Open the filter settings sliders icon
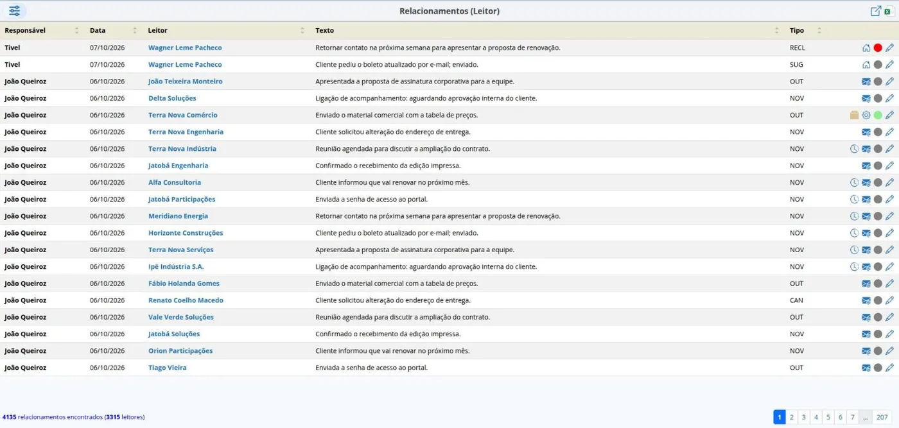899x428 pixels. [x=14, y=11]
